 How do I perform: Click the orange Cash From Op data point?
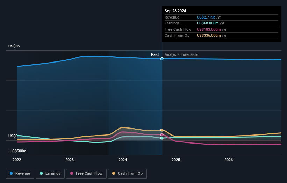click(x=162, y=130)
